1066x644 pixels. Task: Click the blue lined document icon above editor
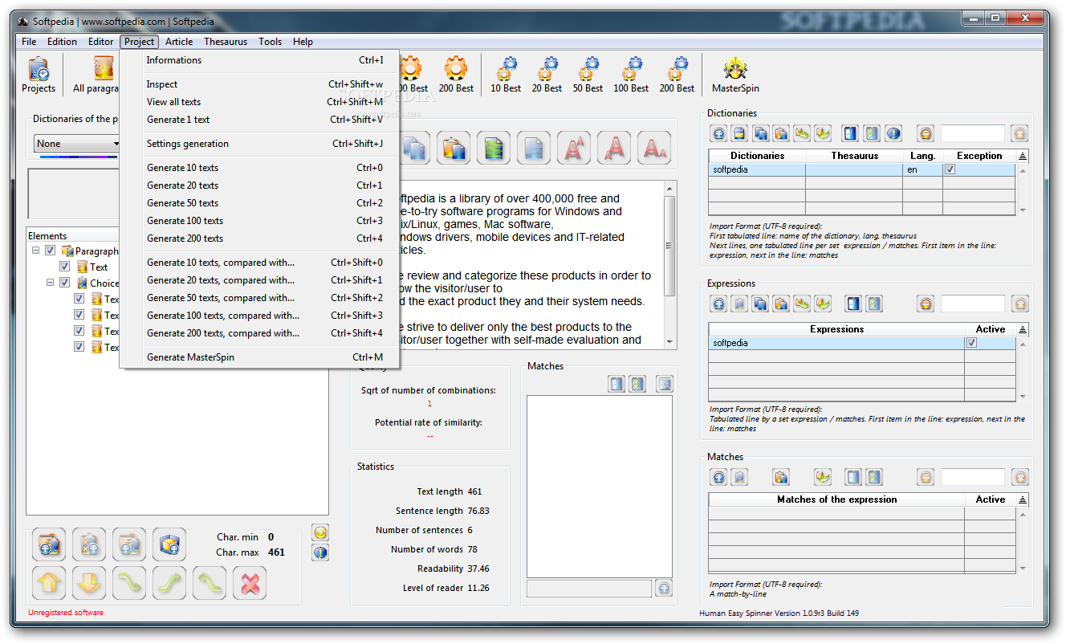(534, 148)
